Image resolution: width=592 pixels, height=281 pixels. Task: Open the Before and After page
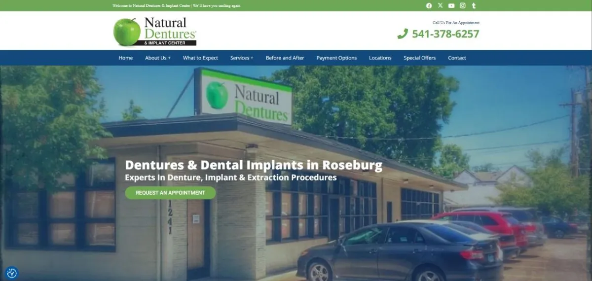(285, 58)
